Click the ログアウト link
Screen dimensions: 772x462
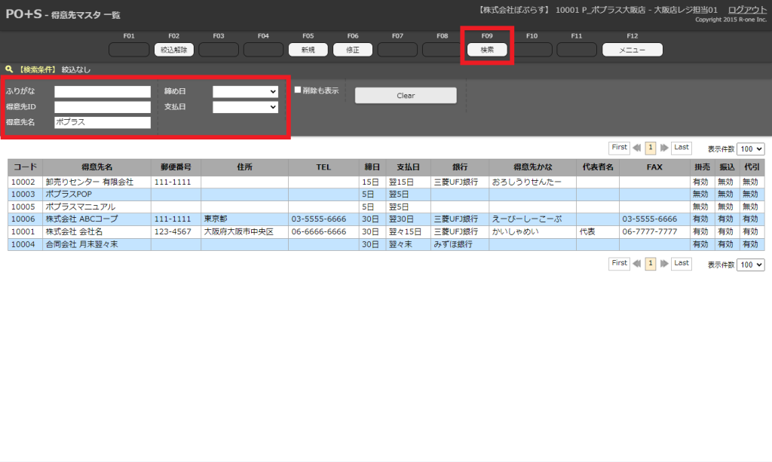[x=747, y=9]
